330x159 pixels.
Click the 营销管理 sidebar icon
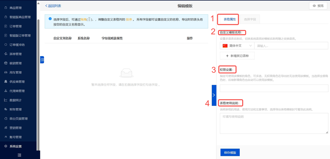(x=6, y=128)
